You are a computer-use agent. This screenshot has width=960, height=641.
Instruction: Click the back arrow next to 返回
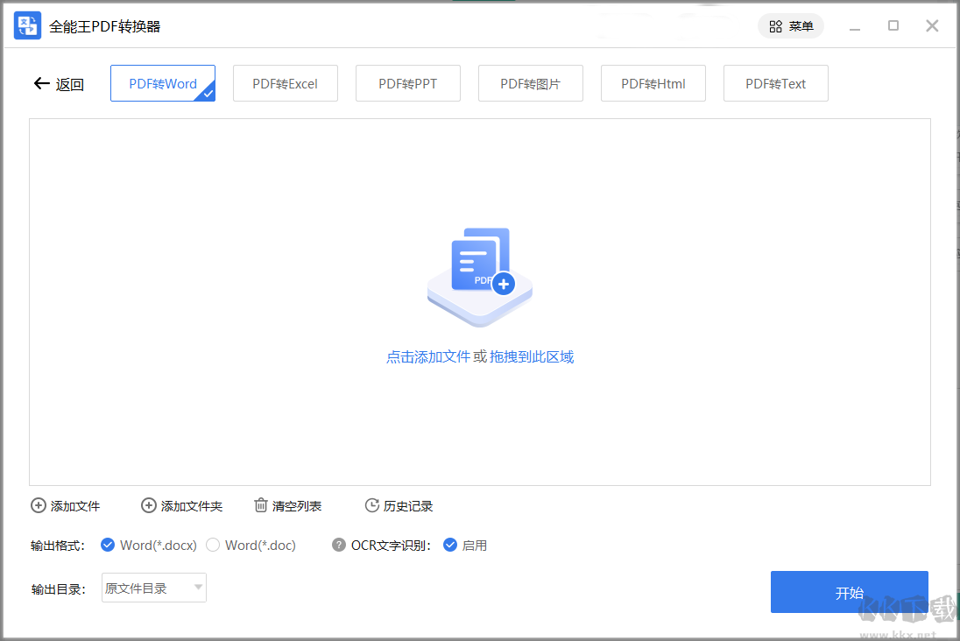[40, 83]
